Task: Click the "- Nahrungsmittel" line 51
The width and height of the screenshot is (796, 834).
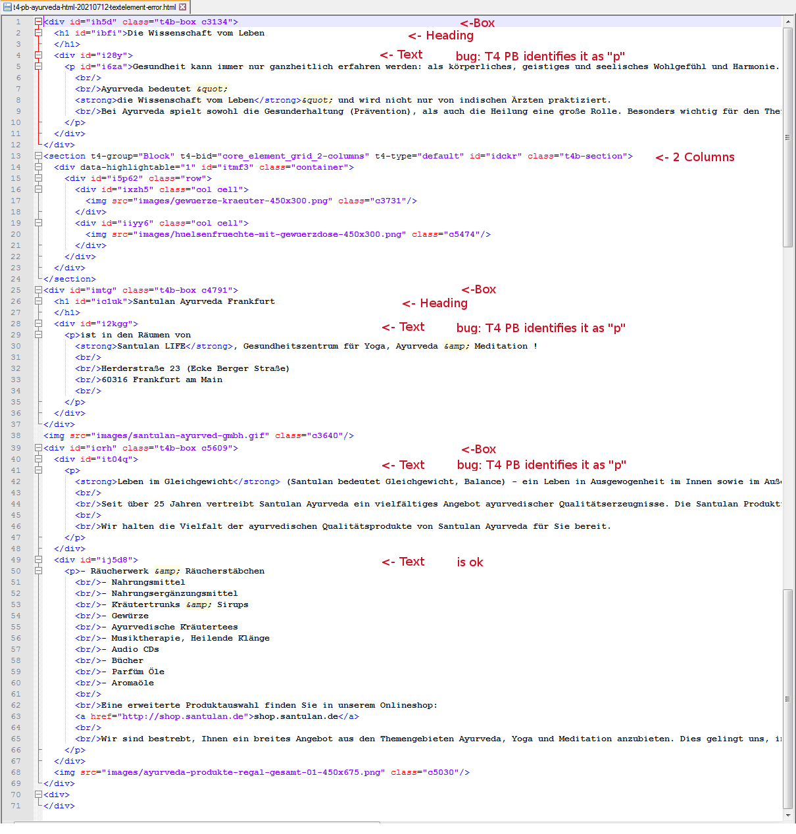Action: (143, 582)
